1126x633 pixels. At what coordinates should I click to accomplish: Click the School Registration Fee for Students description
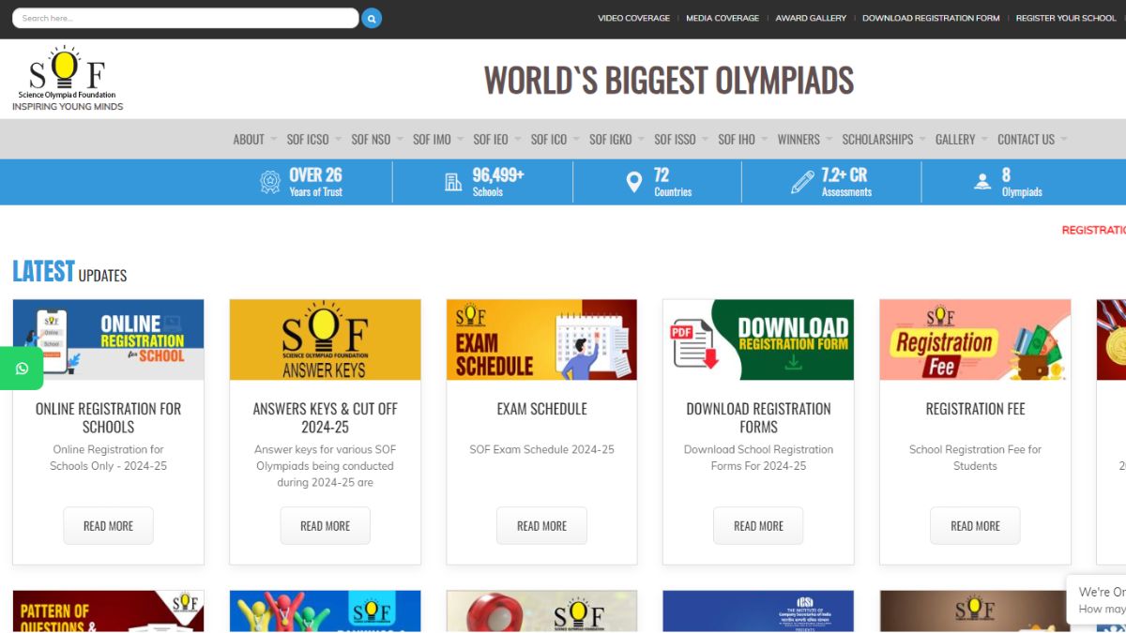pos(975,458)
